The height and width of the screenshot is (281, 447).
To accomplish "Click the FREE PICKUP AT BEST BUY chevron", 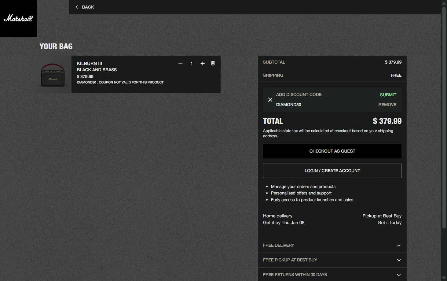I will pos(399,260).
